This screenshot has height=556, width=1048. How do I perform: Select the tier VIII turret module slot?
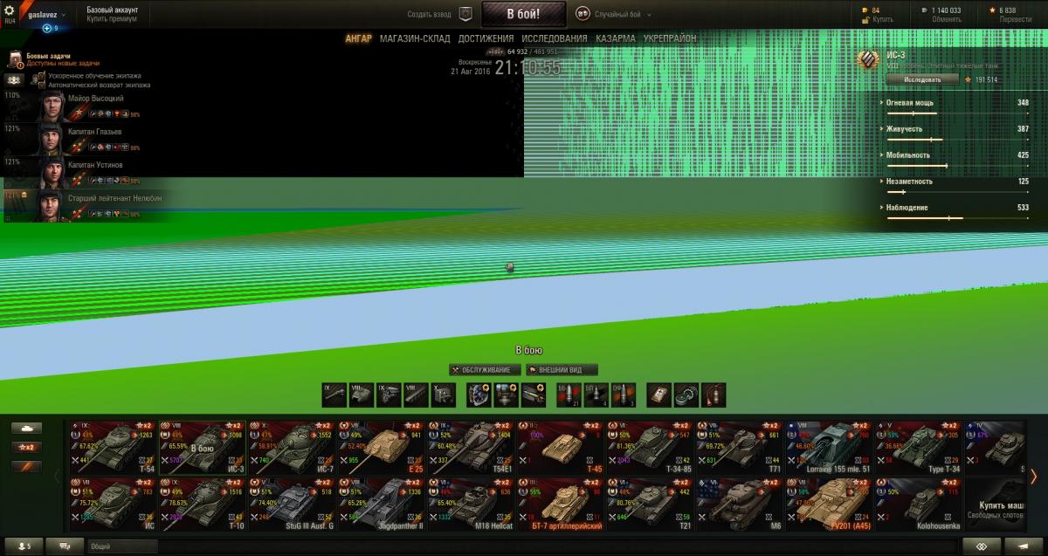(362, 395)
